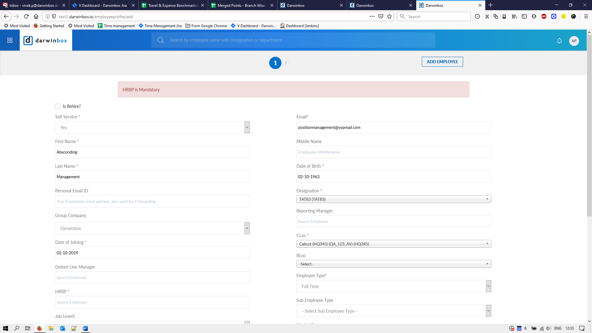Open the Designation TAT83 dropdown
The image size is (592, 333).
pos(393,199)
